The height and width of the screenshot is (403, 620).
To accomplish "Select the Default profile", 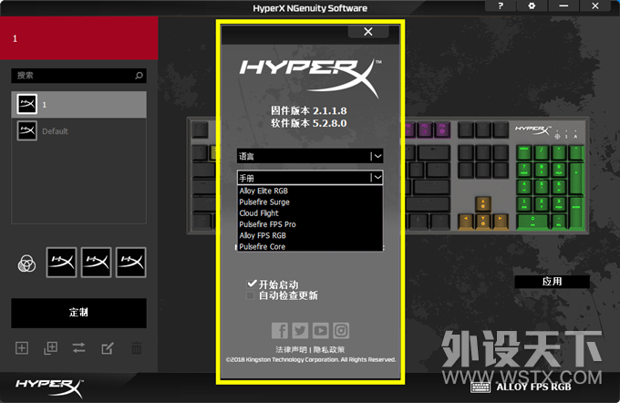I will (x=78, y=131).
